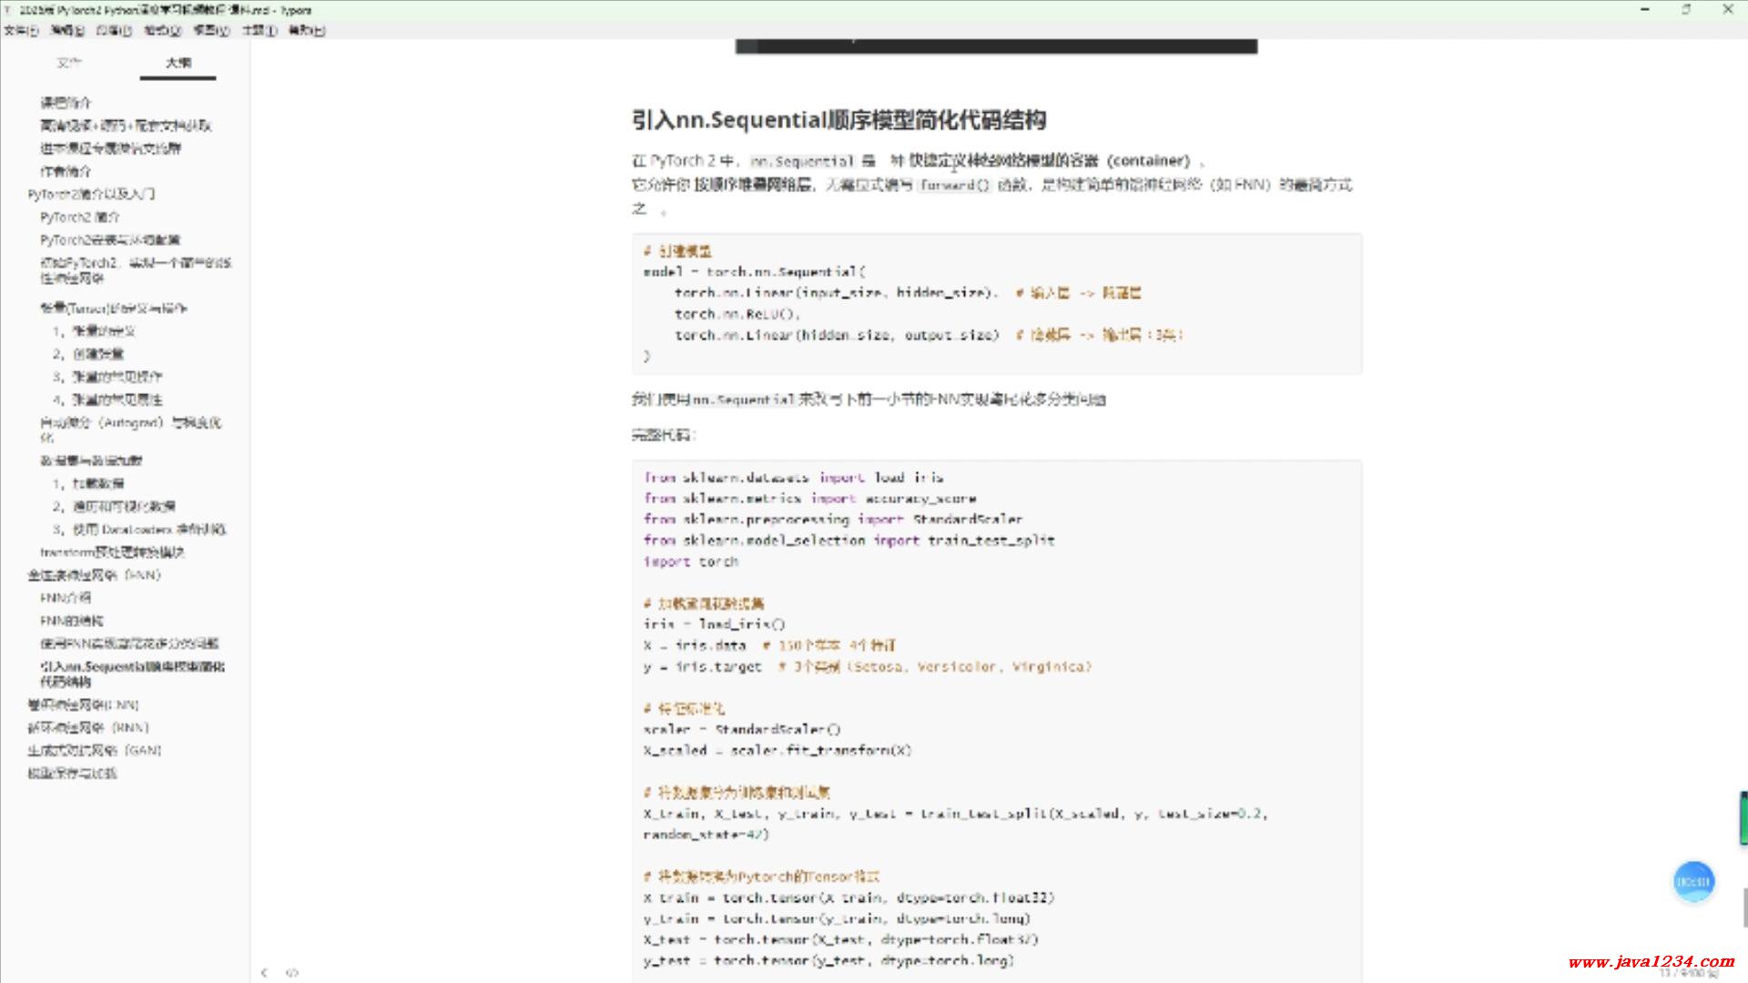The height and width of the screenshot is (983, 1748).
Task: Jump to outline item 循环神经网络 (RNN)
Action: tap(88, 727)
